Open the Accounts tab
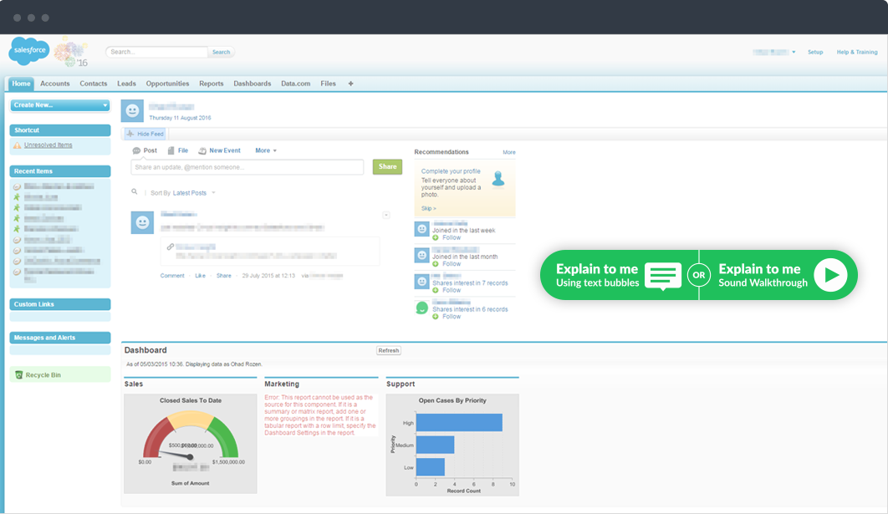Viewport: 888px width, 514px height. [55, 84]
